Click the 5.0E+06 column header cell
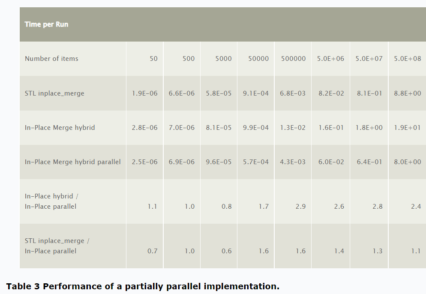Screen dimensions: 426x294 [x=330, y=59]
